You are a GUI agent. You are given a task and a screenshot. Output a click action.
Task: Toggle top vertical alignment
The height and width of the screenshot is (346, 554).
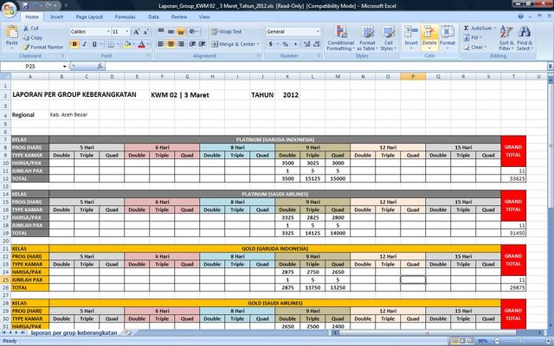point(161,31)
